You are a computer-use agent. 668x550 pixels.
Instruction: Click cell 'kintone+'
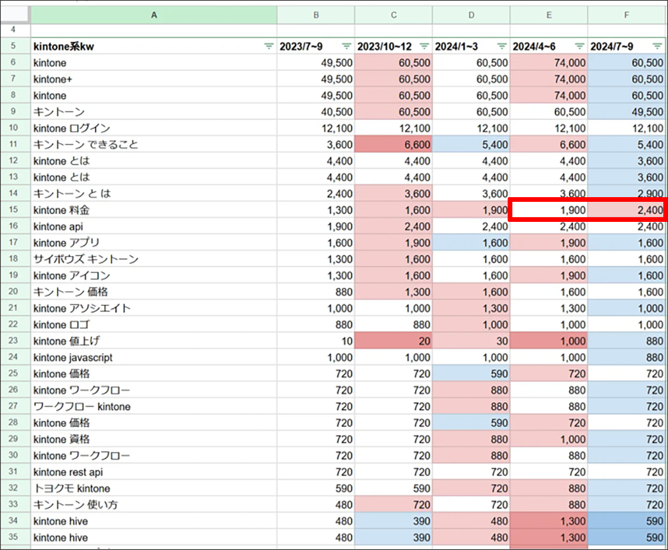click(x=154, y=80)
